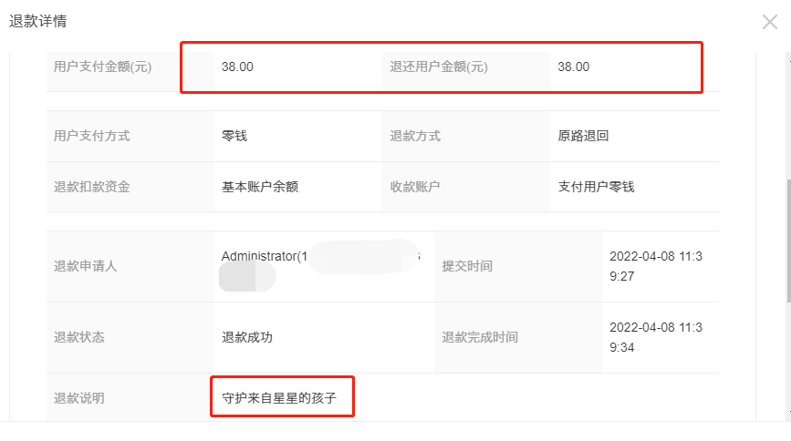Click the 38.00 refunded-to-user amount value
Viewport: 791px width, 441px height.
(574, 67)
